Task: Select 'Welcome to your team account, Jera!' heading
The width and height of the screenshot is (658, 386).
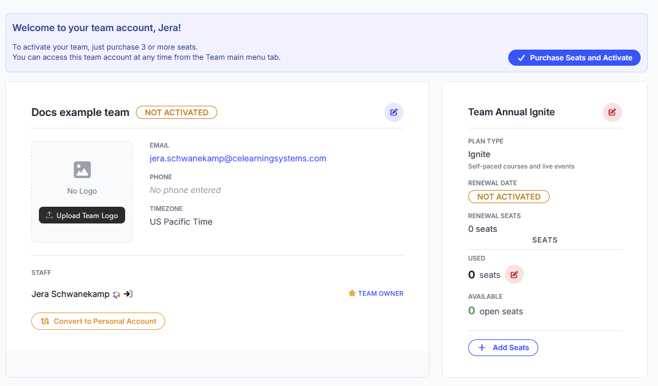Action: pyautogui.click(x=96, y=27)
